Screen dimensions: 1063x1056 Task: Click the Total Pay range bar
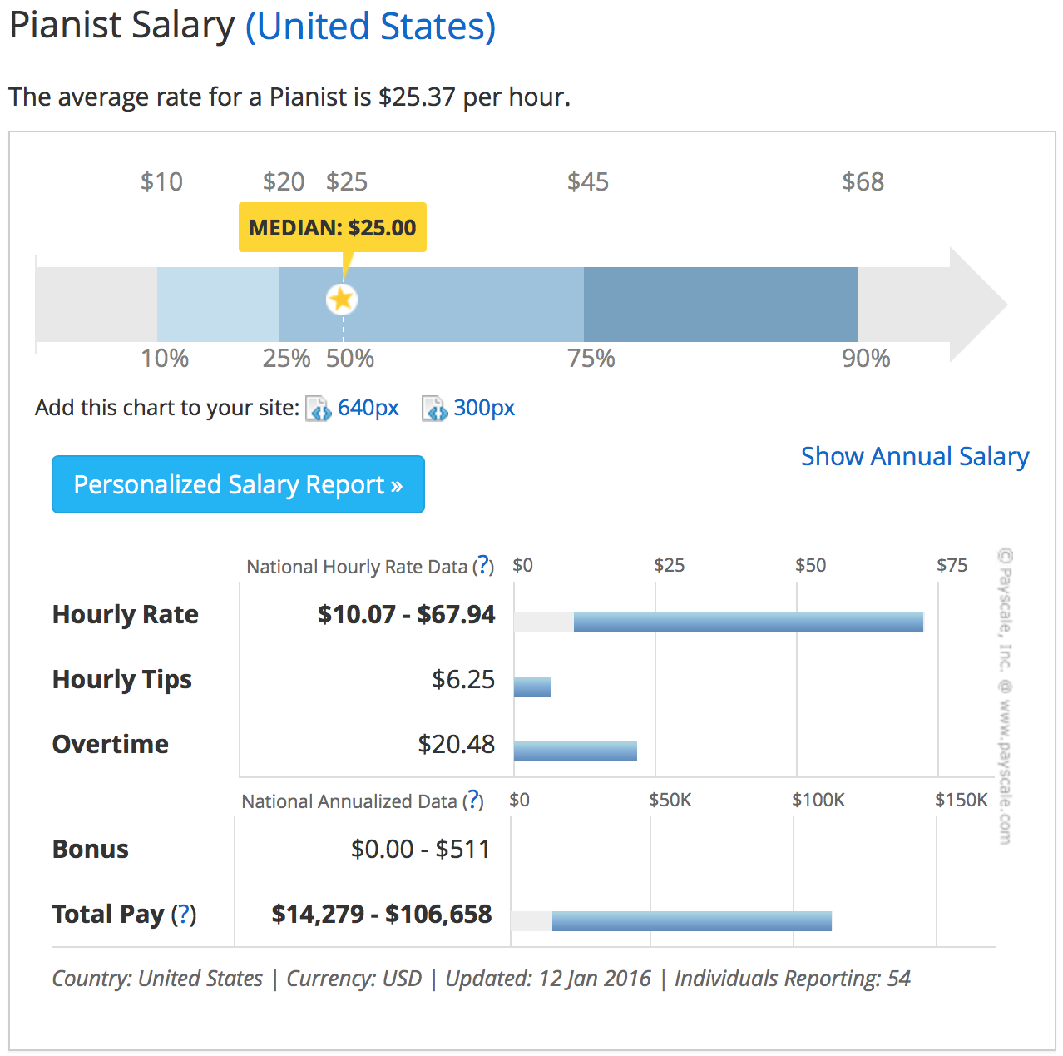691,921
